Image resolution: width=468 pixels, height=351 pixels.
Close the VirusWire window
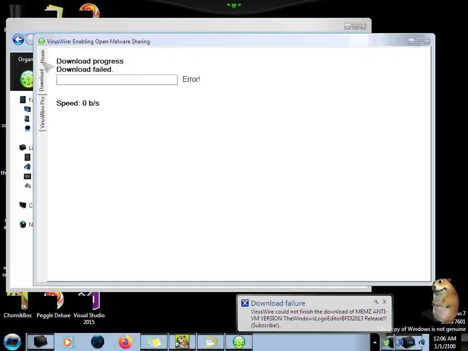point(427,41)
